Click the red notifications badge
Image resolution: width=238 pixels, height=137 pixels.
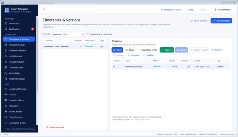[x=32, y=29]
